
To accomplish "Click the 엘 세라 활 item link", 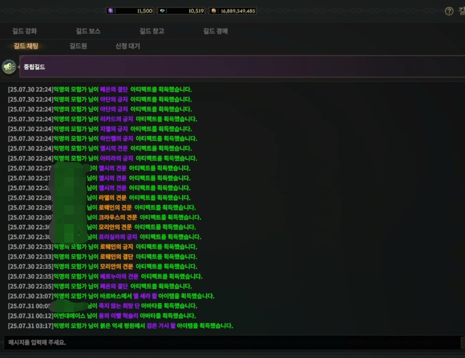I will (x=145, y=296).
